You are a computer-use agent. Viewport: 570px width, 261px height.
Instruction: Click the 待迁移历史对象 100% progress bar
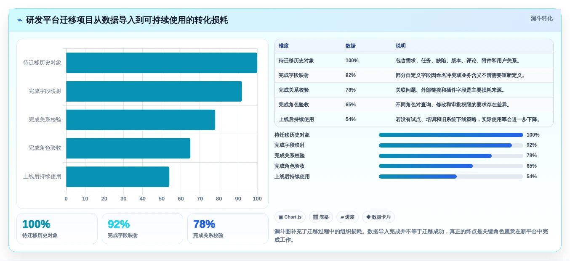[451, 135]
